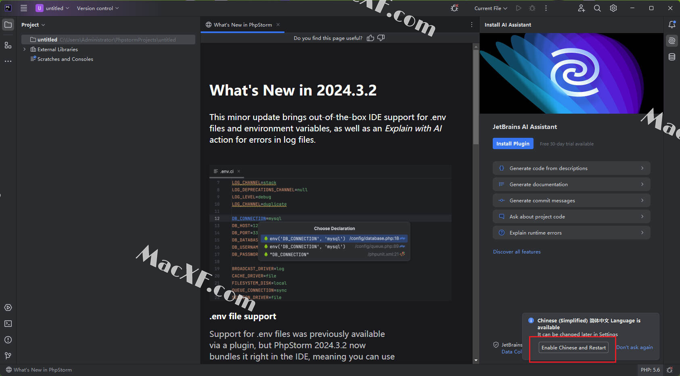This screenshot has height=376, width=680.
Task: Open the Version control dropdown
Action: click(98, 8)
